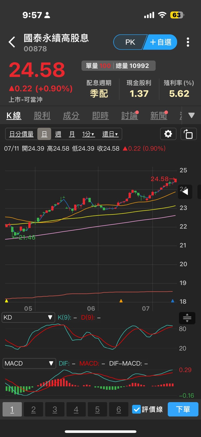Tap the DIF–MACD readout label

(x=125, y=363)
